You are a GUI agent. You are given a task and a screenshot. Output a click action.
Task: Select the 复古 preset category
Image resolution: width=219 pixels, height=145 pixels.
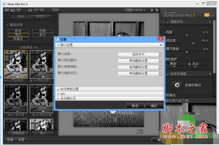tap(43, 35)
